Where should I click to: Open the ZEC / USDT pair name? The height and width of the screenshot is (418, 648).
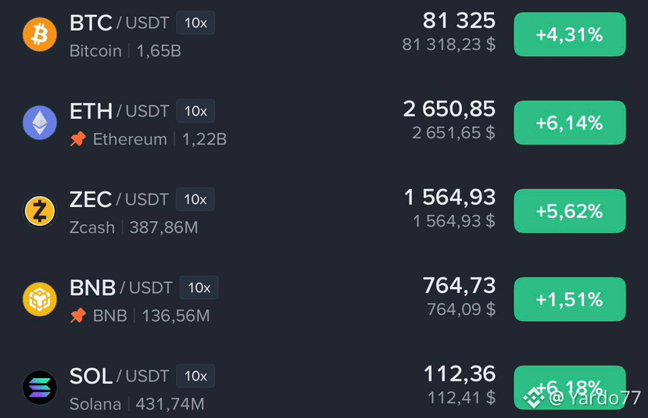(x=119, y=199)
